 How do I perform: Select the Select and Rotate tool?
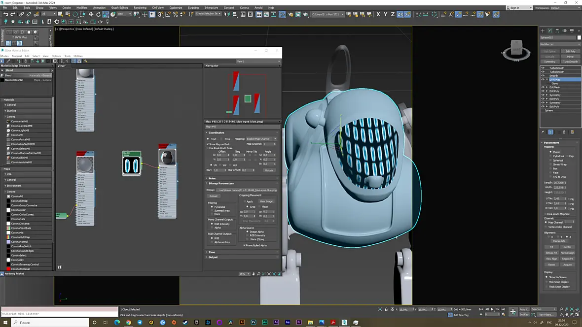(98, 14)
